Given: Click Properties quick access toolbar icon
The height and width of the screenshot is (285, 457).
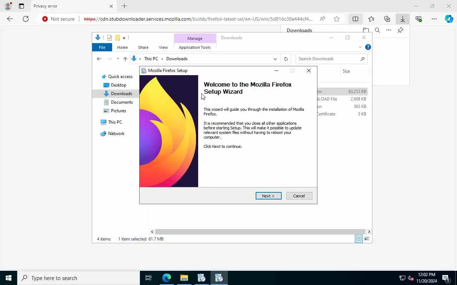Looking at the screenshot, I should [x=110, y=38].
